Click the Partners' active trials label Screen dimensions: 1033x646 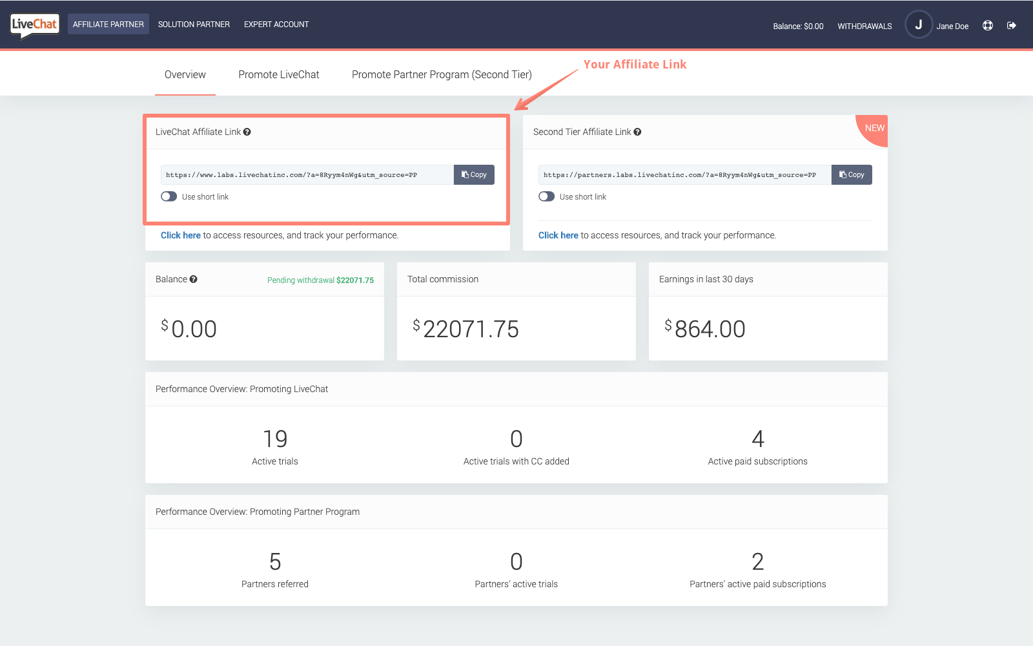[x=516, y=584]
